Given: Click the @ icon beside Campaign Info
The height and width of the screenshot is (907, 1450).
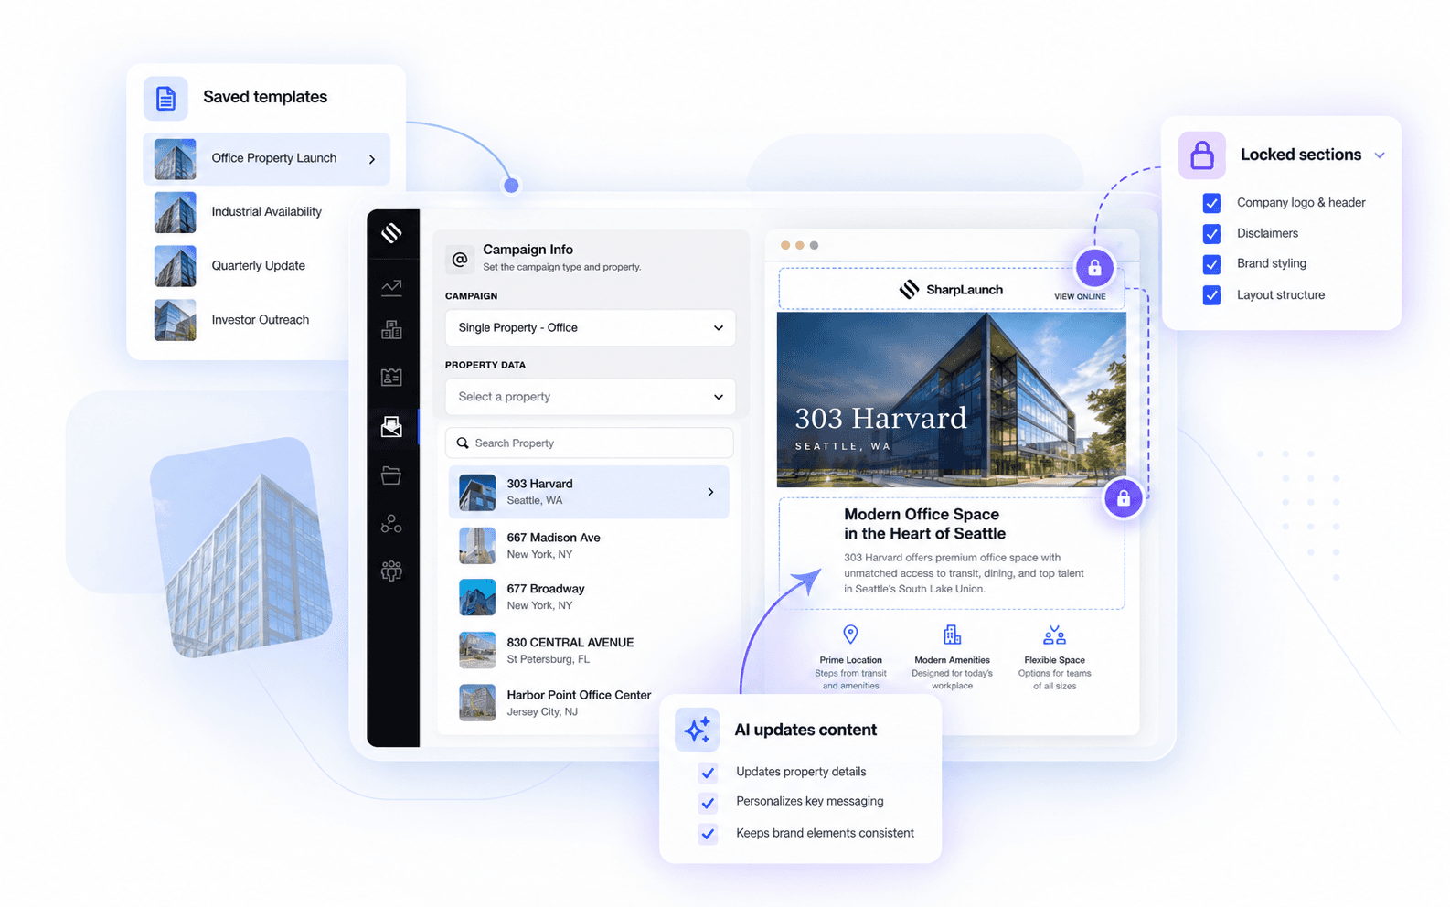Looking at the screenshot, I should point(460,260).
